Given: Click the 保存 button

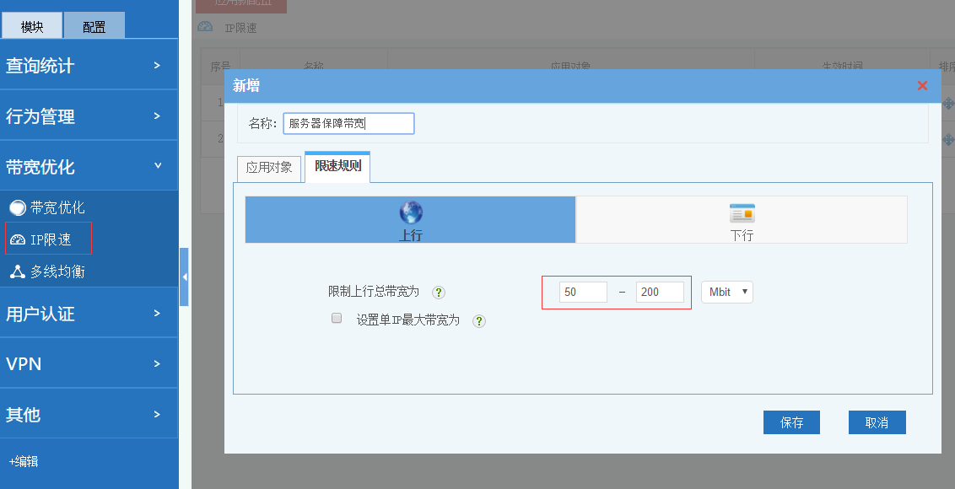Looking at the screenshot, I should click(x=791, y=422).
